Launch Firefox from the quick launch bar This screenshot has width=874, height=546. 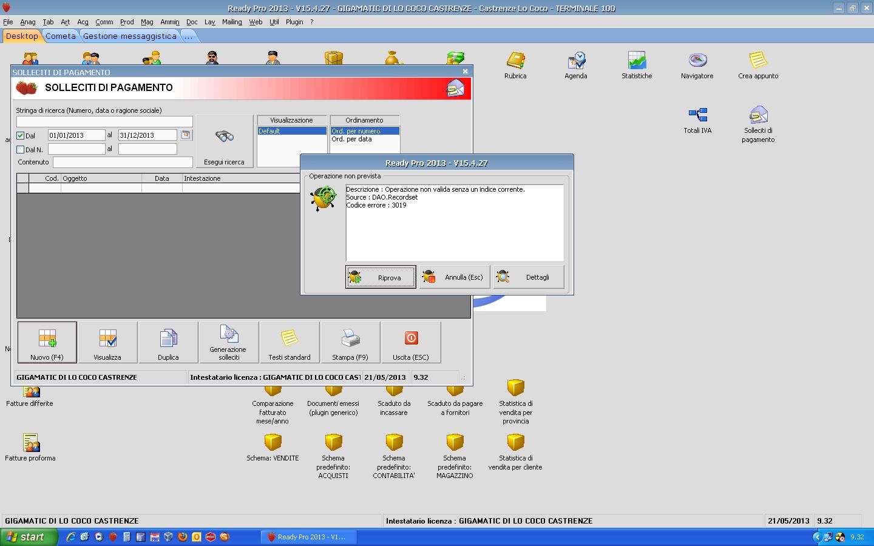[183, 537]
